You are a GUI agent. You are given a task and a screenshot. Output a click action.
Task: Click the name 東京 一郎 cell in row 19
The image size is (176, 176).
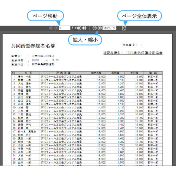(x=28, y=138)
